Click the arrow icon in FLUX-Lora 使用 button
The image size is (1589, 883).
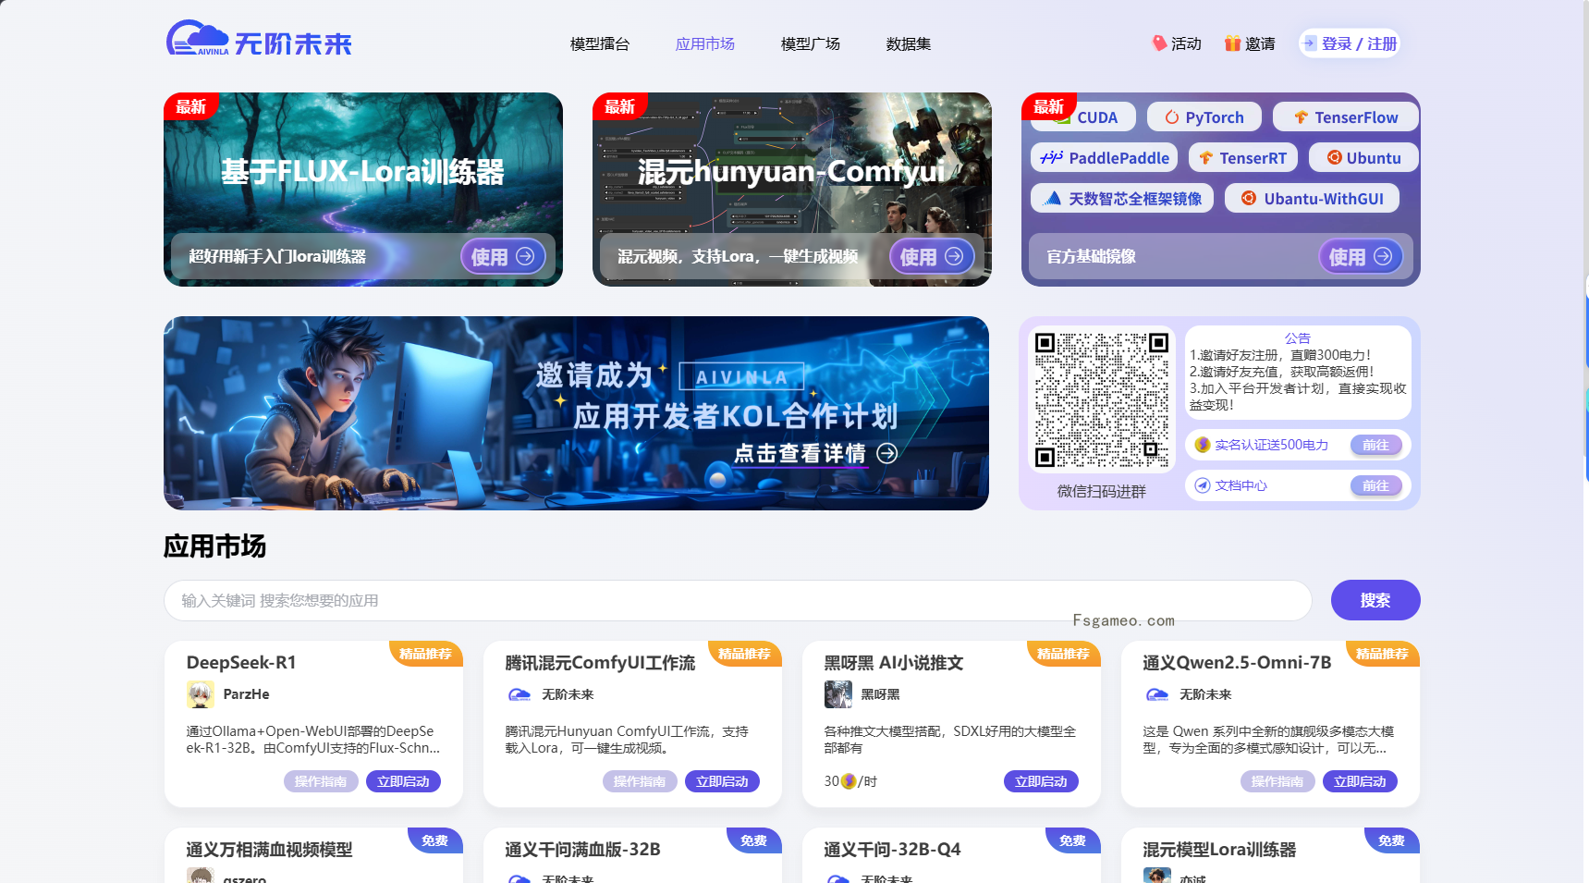[525, 256]
